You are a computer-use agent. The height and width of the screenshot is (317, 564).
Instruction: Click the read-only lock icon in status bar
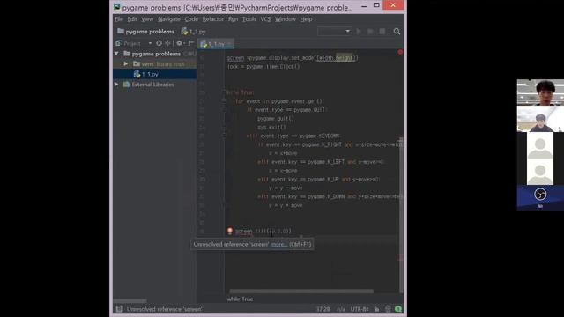tap(376, 309)
